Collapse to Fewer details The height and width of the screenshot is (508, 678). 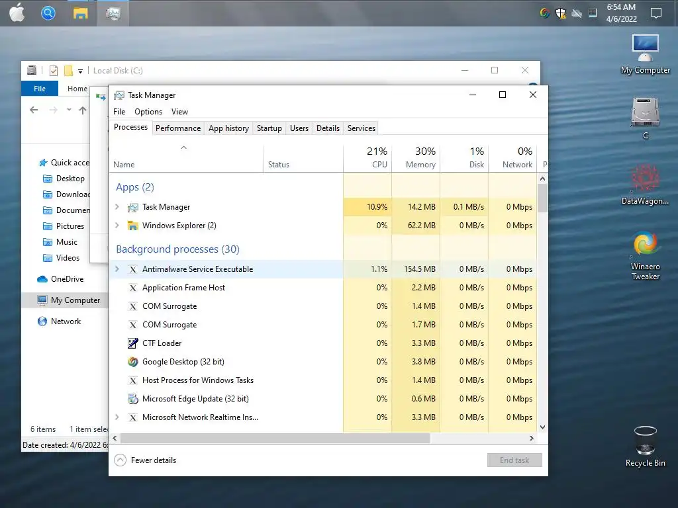pyautogui.click(x=145, y=460)
